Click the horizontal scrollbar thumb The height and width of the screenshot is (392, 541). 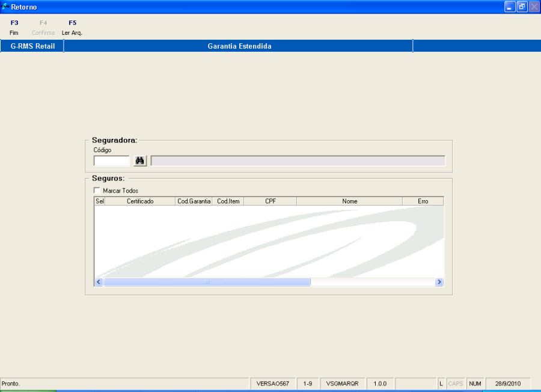coord(207,282)
